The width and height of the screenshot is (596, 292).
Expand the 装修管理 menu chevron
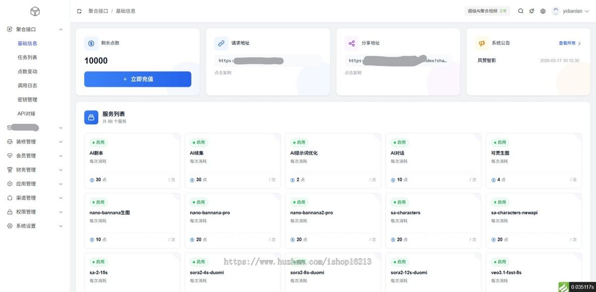click(x=61, y=142)
